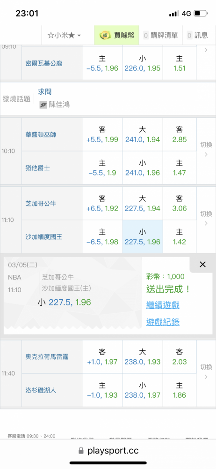
Task: Switch view with 切換 for Thunder game
Action: [x=206, y=371]
